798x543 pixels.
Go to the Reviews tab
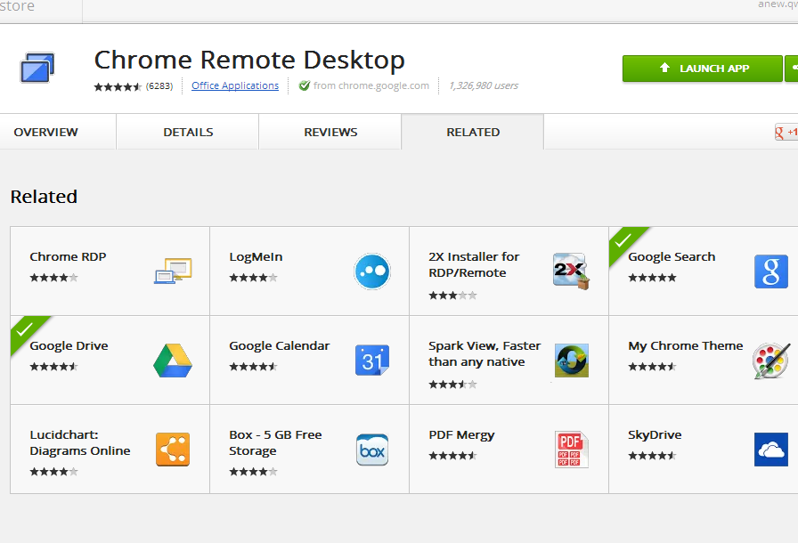tap(330, 133)
